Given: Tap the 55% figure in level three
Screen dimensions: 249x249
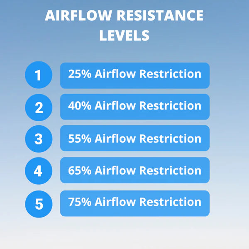Looking at the screenshot, I should pos(80,138).
